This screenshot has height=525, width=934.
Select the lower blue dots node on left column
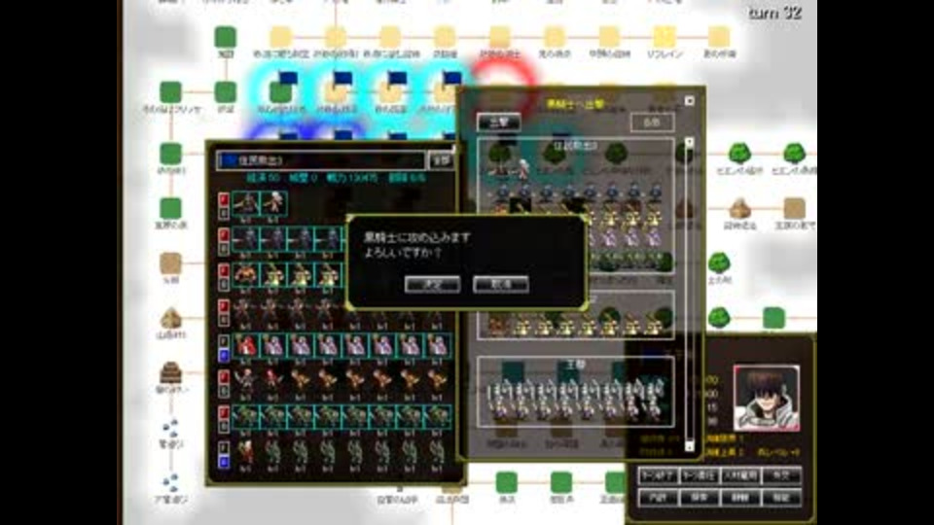coord(171,483)
